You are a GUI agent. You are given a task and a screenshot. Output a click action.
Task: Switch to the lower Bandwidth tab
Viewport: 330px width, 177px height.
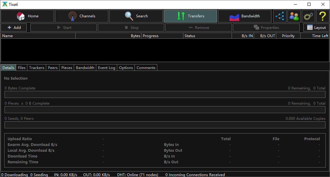coord(85,68)
